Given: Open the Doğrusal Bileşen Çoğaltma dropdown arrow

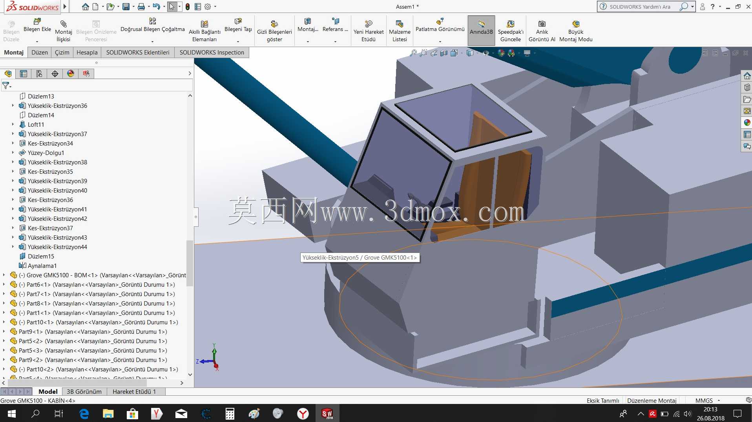Looking at the screenshot, I should click(152, 41).
